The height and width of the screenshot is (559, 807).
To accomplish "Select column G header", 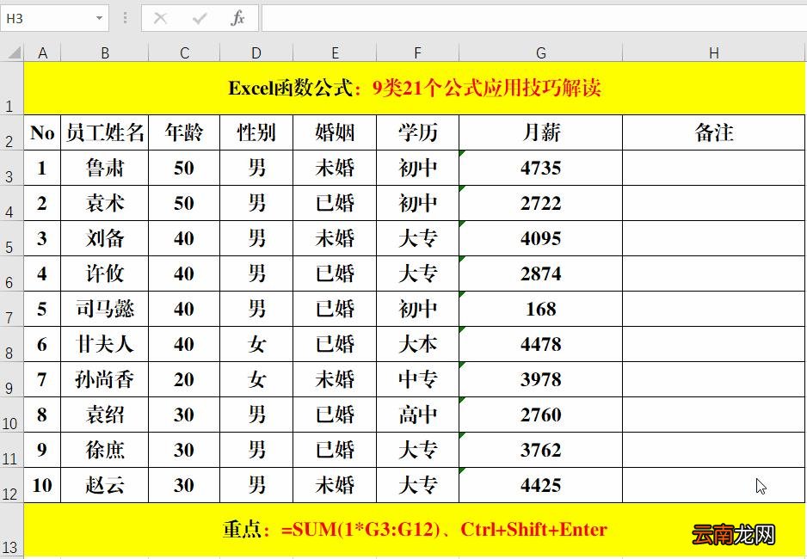I will click(x=541, y=52).
